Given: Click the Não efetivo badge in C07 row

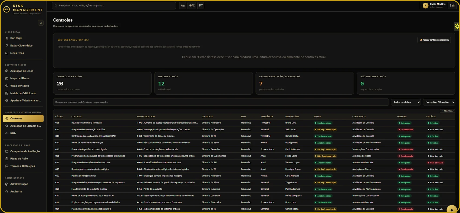Looking at the screenshot, I should click(x=435, y=163).
